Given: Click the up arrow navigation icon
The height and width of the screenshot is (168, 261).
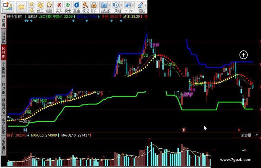Looking at the screenshot, I should pos(32,4).
